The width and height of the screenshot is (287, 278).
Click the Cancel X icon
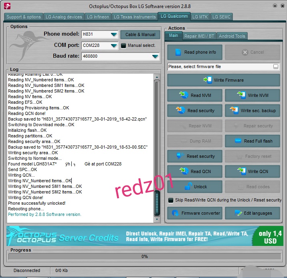(x=245, y=52)
